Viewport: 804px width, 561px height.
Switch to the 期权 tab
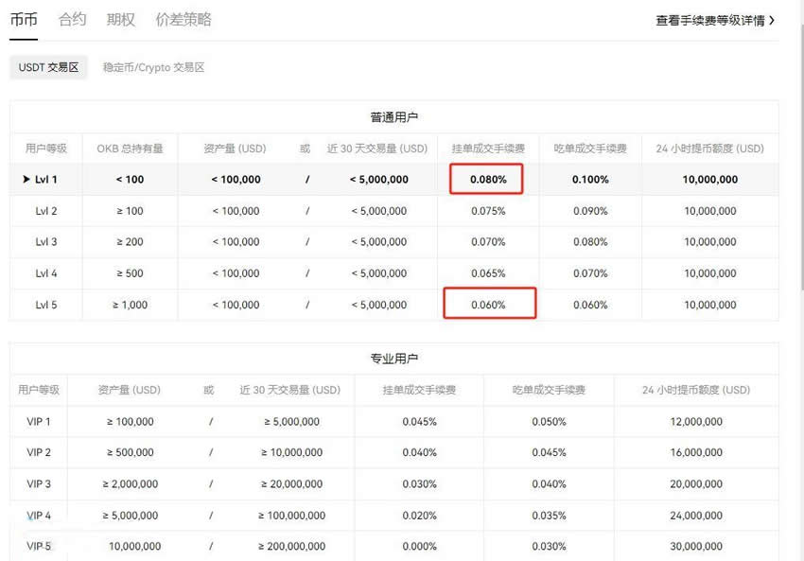121,20
